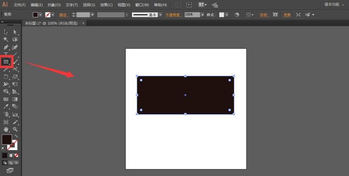
Task: Open Adobe Stock via the St icon
Action: pyautogui.click(x=189, y=5)
